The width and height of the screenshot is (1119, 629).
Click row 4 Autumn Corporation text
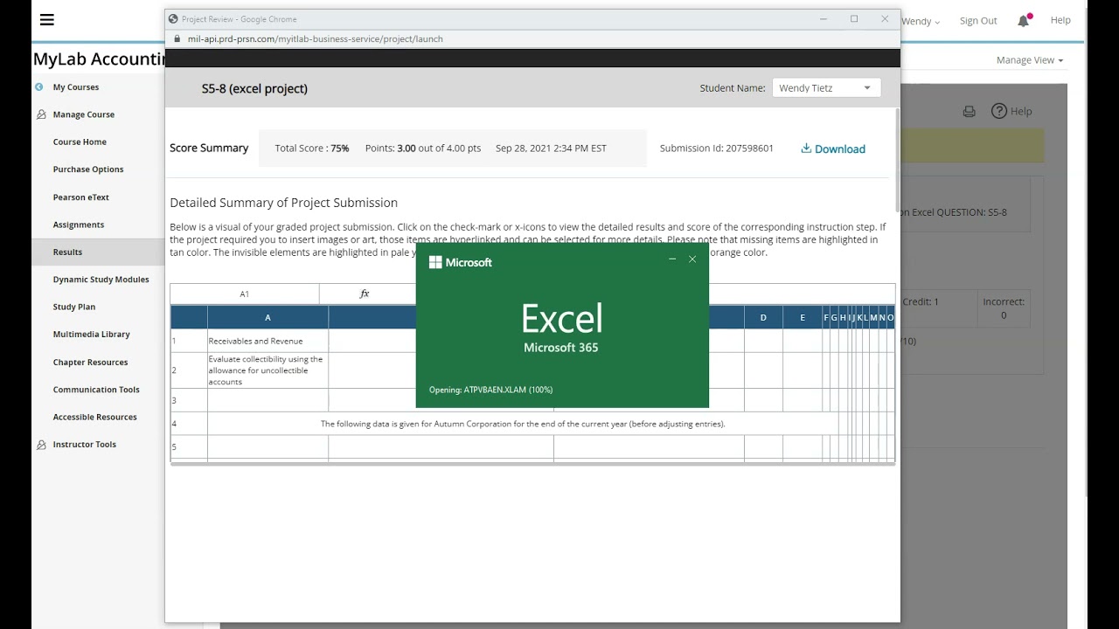tap(523, 424)
